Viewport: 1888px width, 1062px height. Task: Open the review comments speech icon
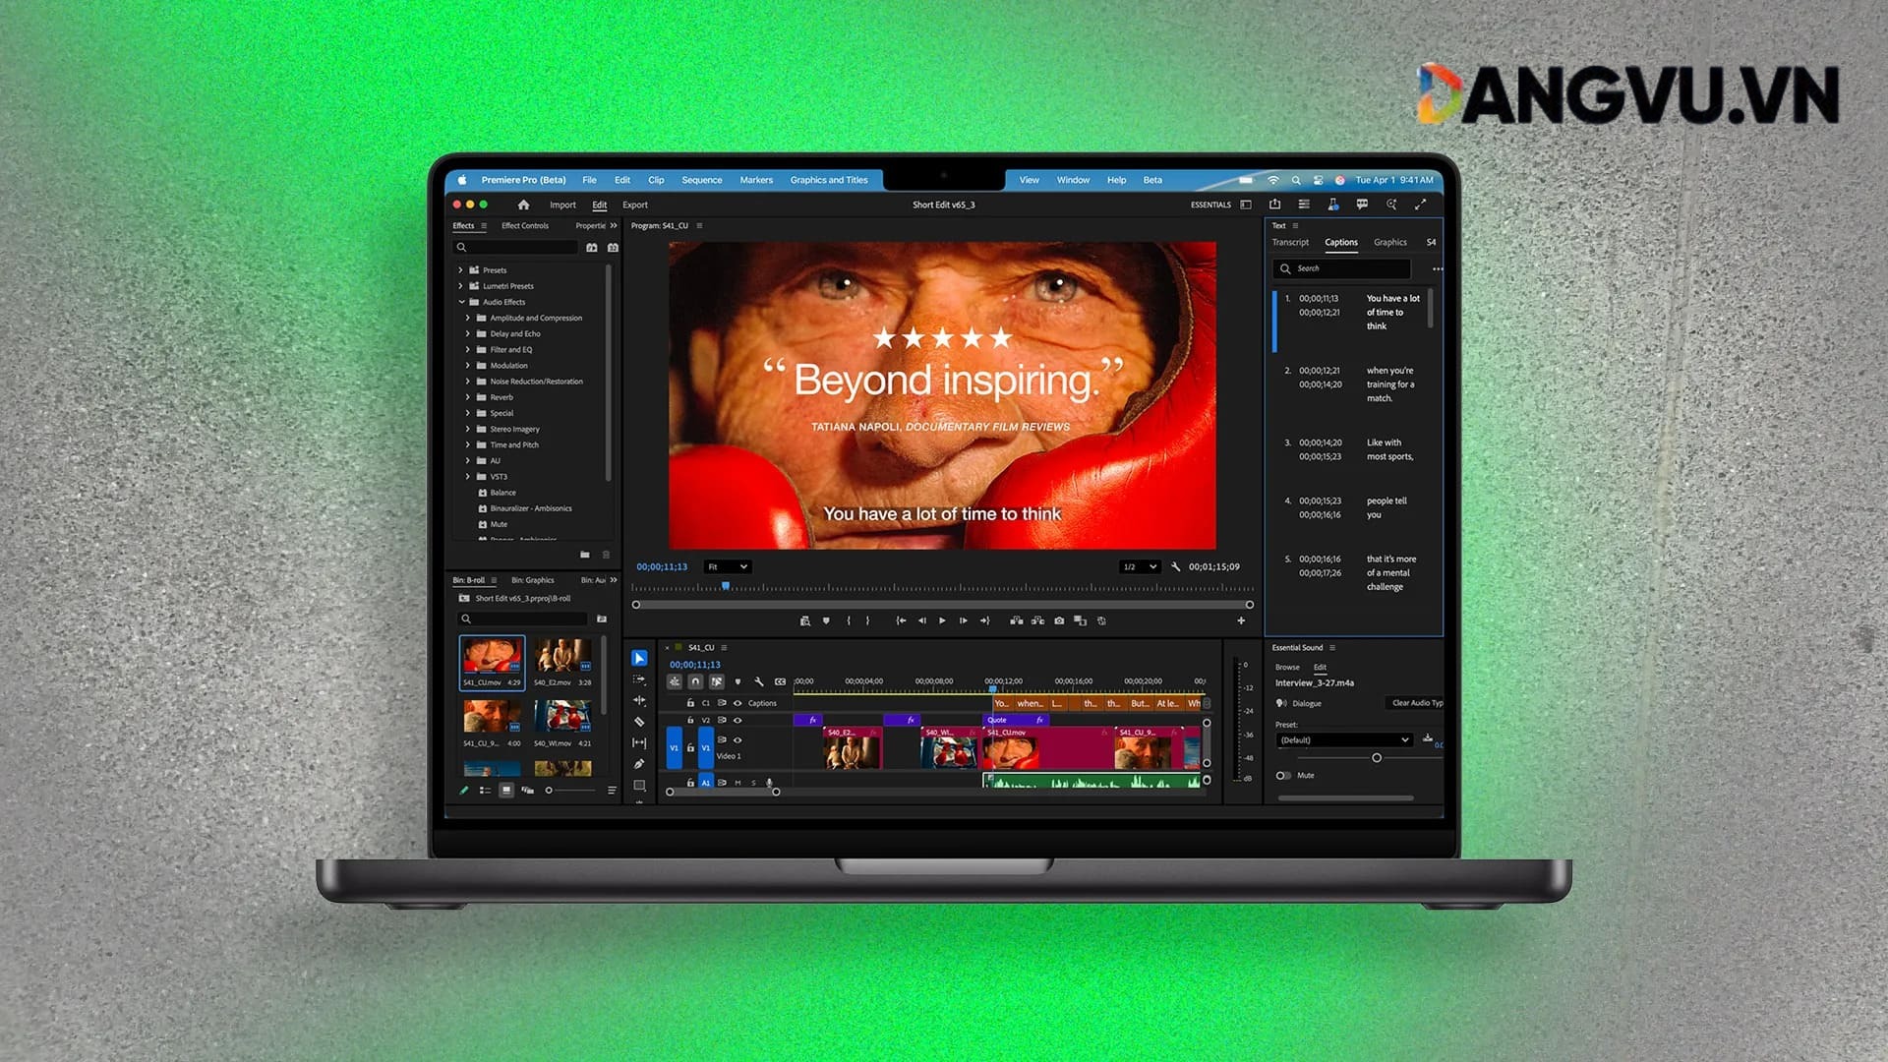click(x=1362, y=205)
